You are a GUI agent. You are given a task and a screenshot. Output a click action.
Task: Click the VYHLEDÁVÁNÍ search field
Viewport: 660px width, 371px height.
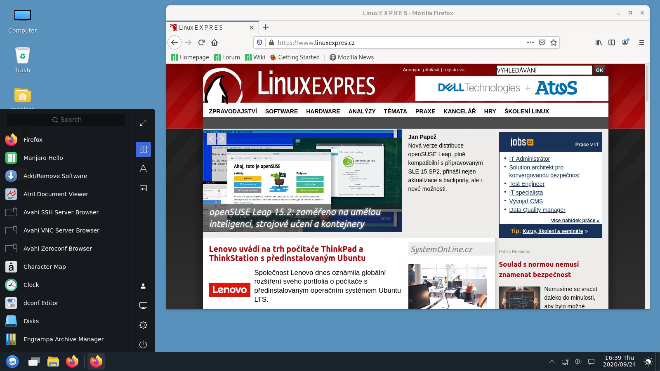[544, 70]
